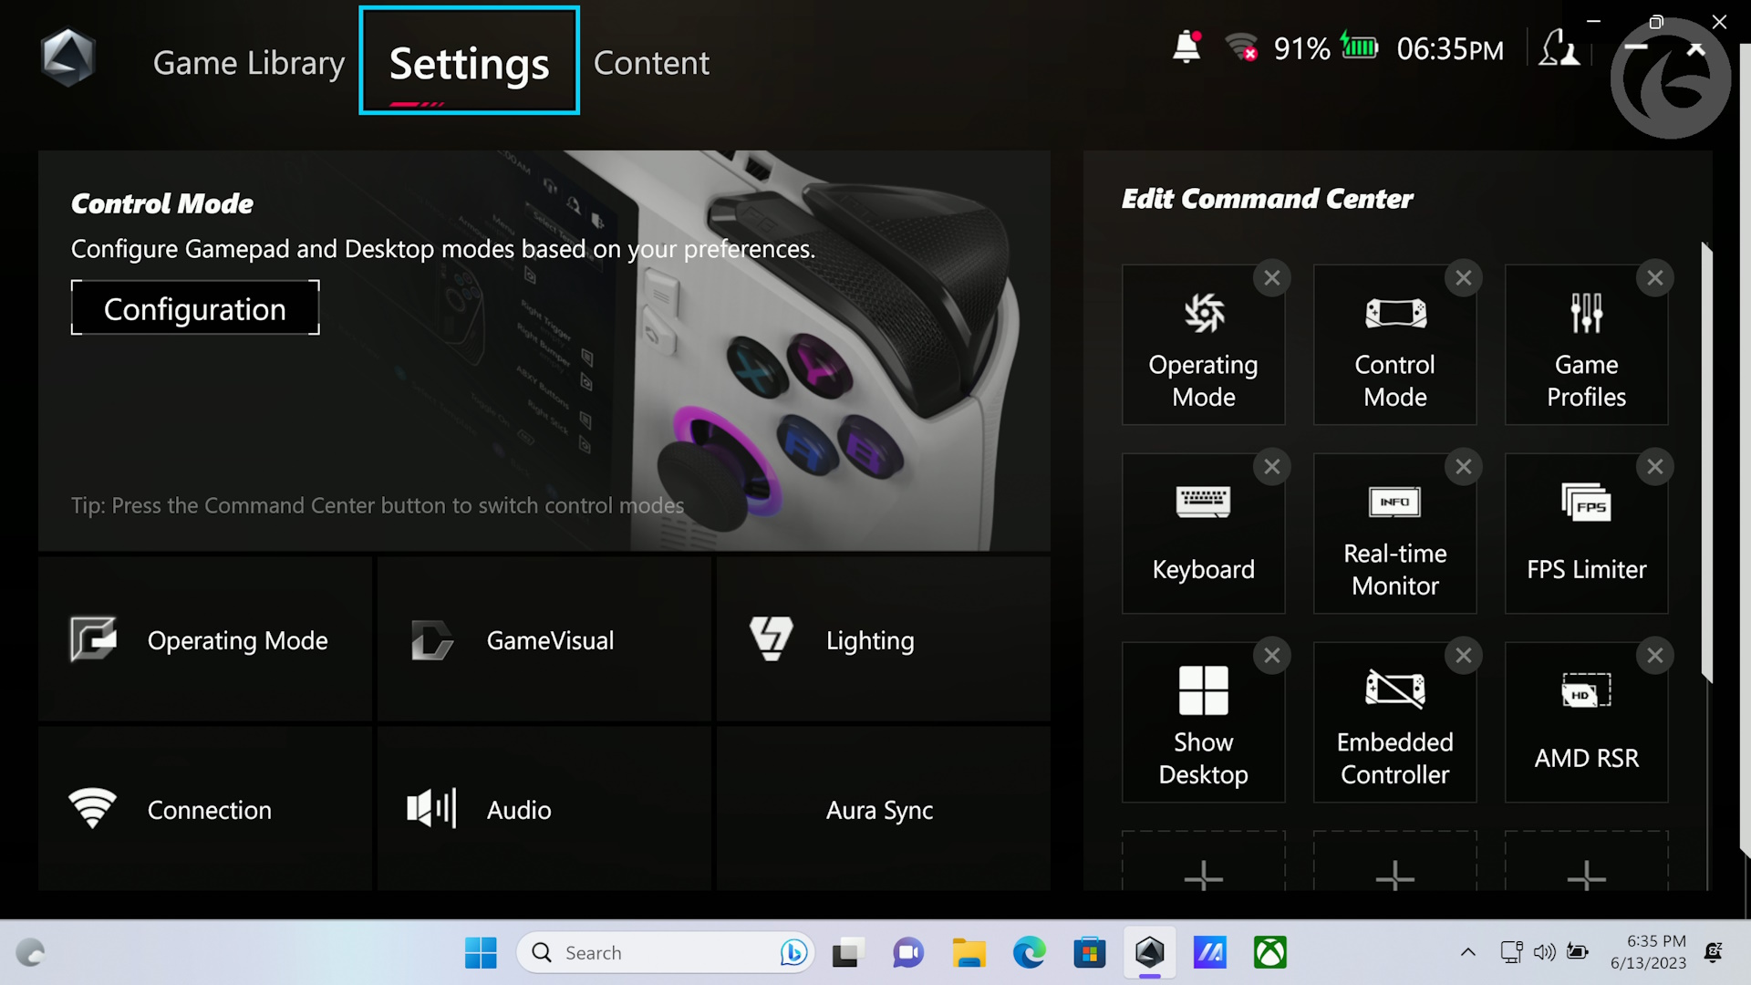The width and height of the screenshot is (1751, 985).
Task: Switch to the Game Library tab
Action: click(x=249, y=62)
